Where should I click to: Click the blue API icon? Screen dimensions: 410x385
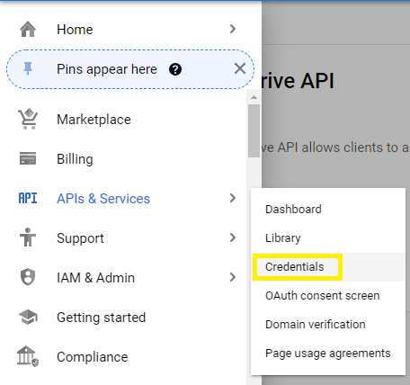click(28, 198)
